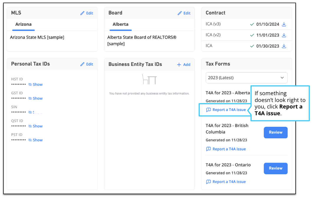Download the original ICA contract dated 01/30/2023
The height and width of the screenshot is (198, 313).
(x=284, y=46)
